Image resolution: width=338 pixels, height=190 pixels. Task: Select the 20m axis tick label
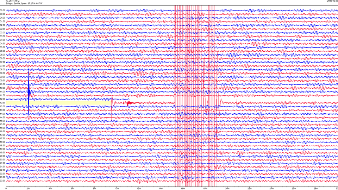click(x=227, y=189)
